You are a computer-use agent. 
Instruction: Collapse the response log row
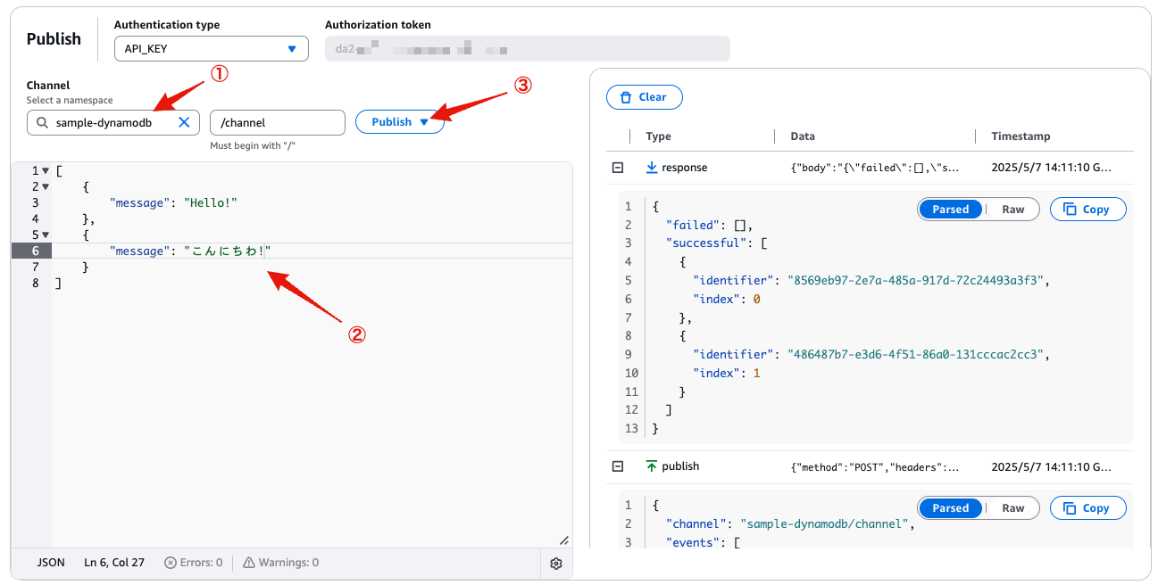pyautogui.click(x=617, y=168)
